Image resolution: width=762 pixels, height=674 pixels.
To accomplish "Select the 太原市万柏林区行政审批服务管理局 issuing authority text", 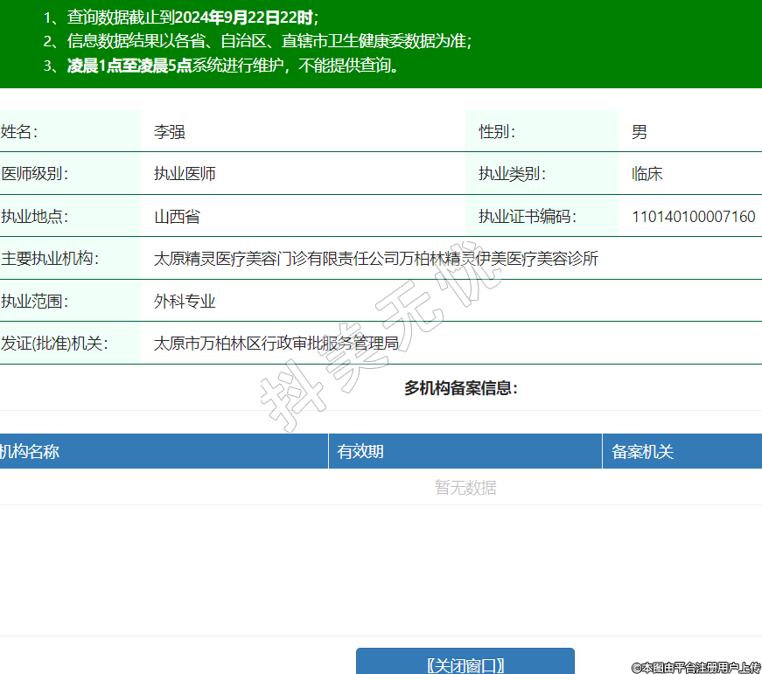I will (276, 344).
